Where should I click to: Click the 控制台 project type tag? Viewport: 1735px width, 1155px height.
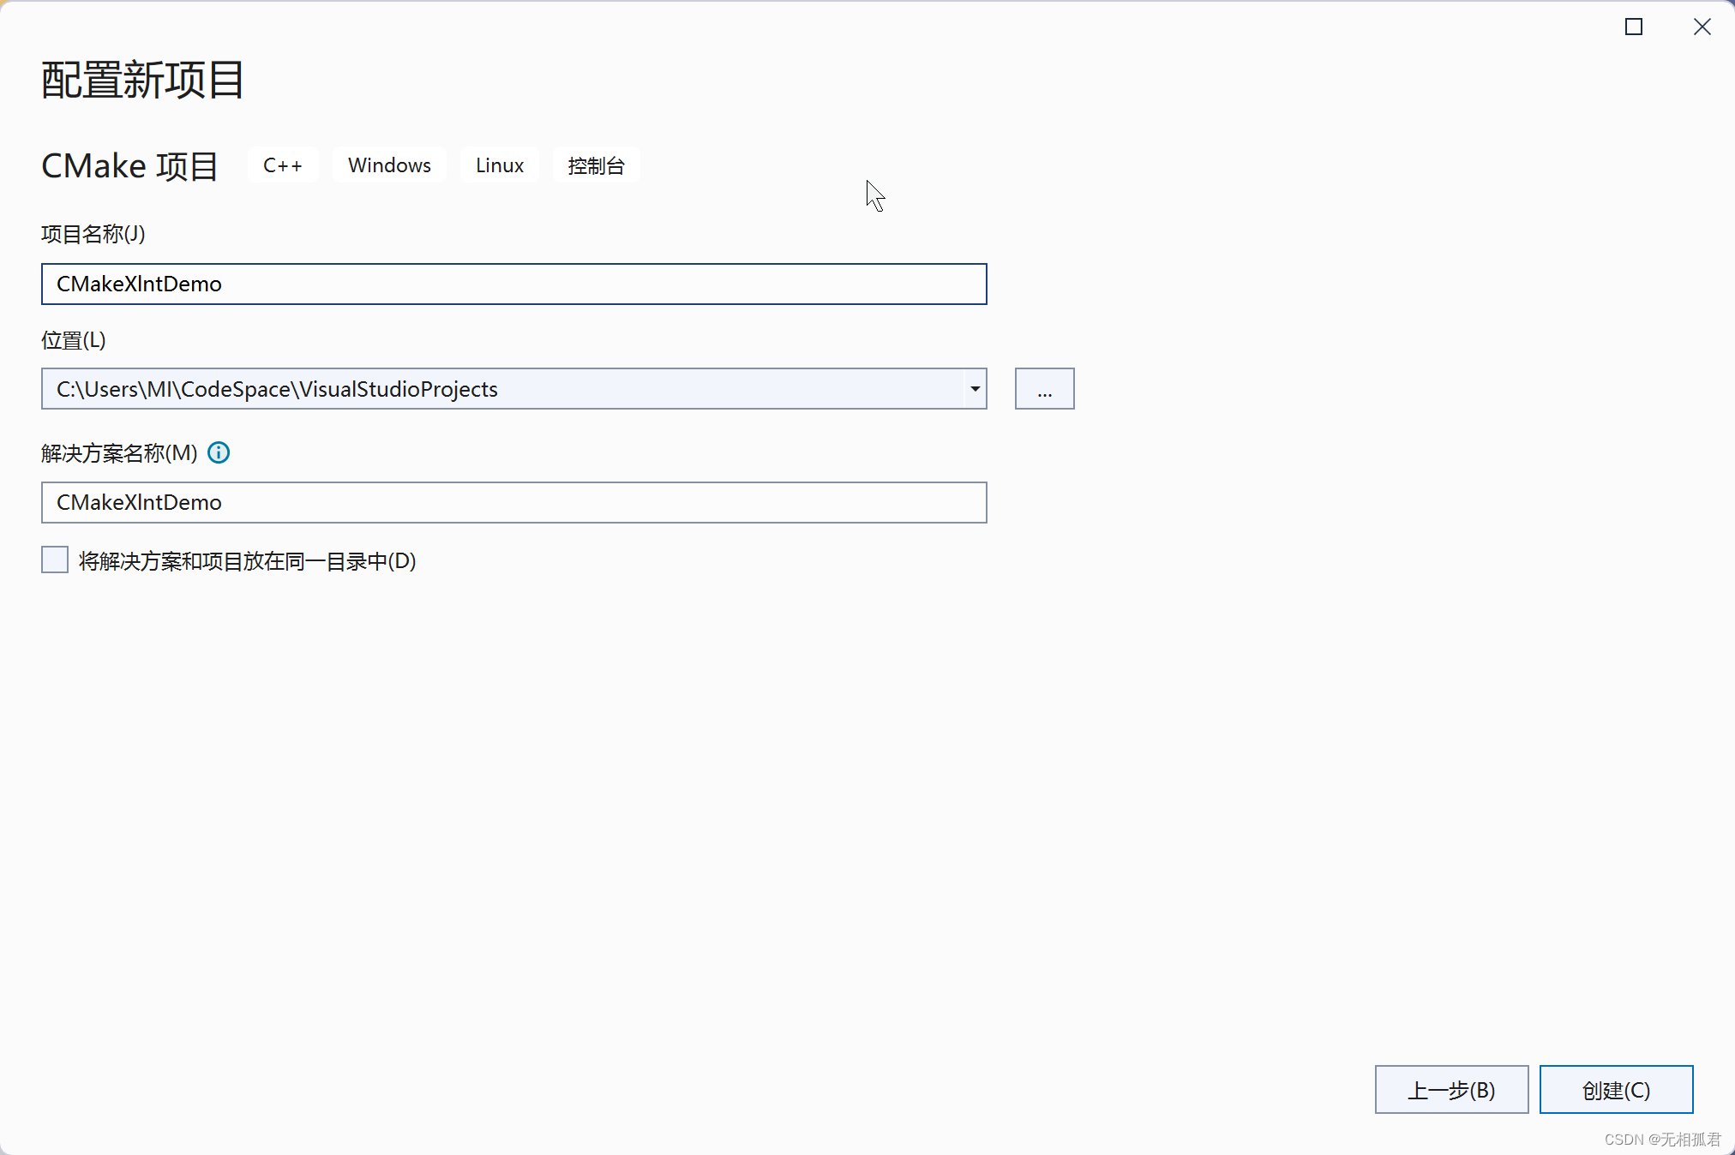[x=596, y=165]
